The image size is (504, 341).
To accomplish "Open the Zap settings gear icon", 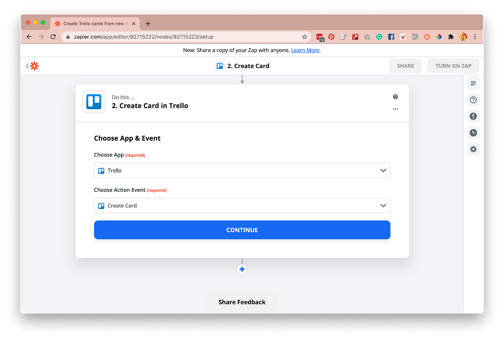I will pos(473,149).
